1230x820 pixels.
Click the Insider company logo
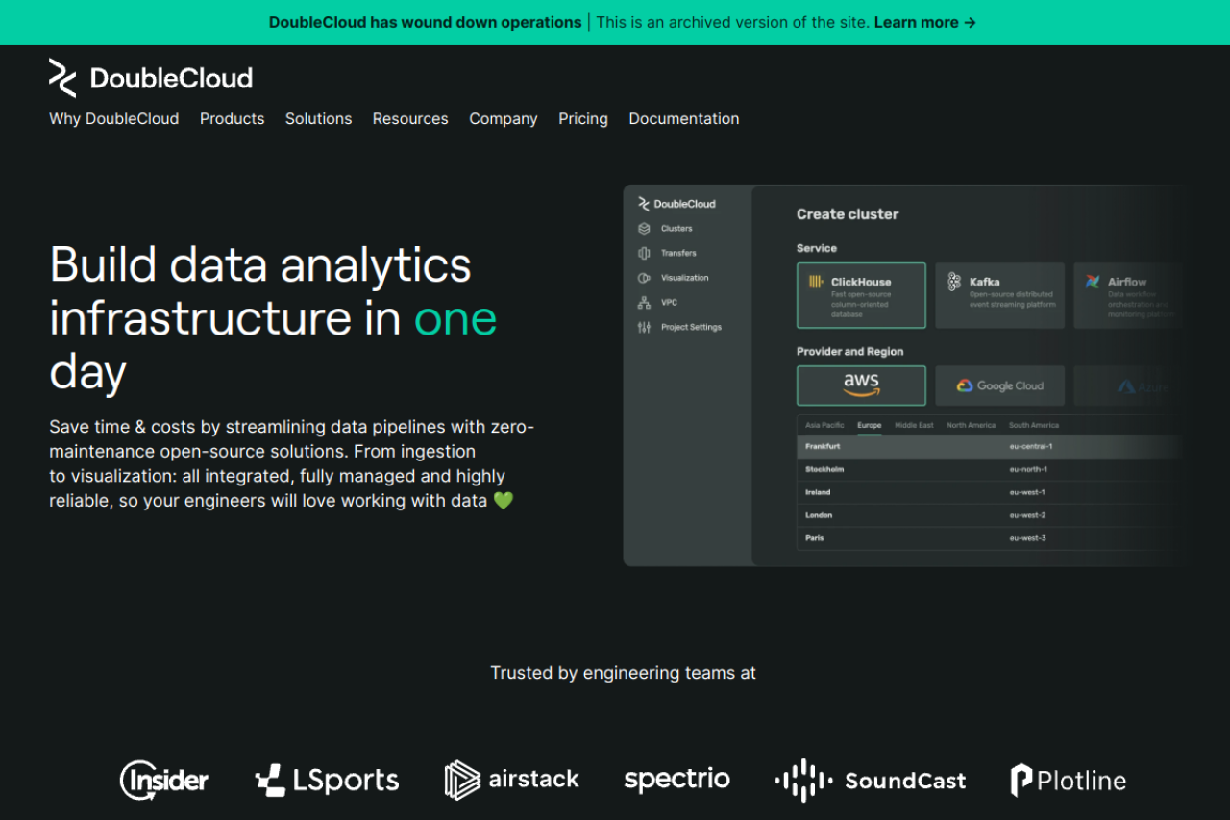coord(163,780)
